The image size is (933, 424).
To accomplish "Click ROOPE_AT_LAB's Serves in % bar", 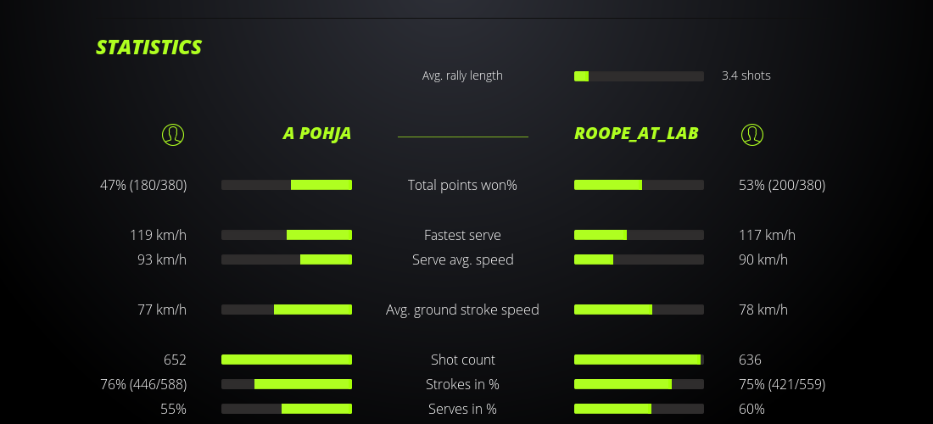I will (639, 409).
